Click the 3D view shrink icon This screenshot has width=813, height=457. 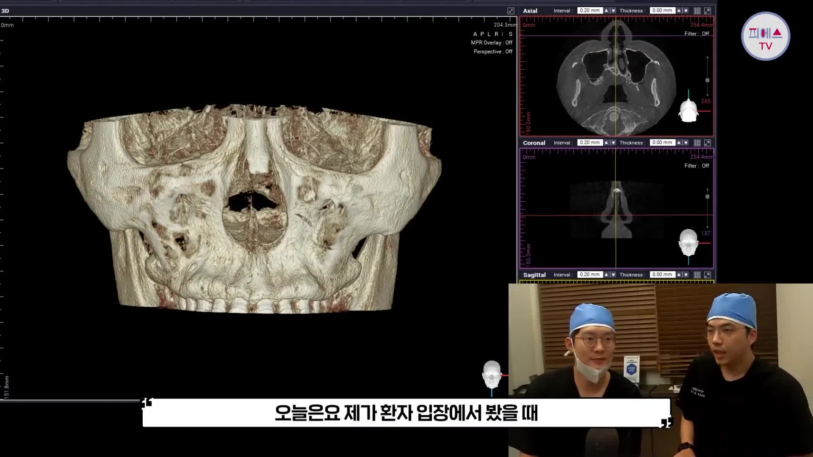click(511, 11)
